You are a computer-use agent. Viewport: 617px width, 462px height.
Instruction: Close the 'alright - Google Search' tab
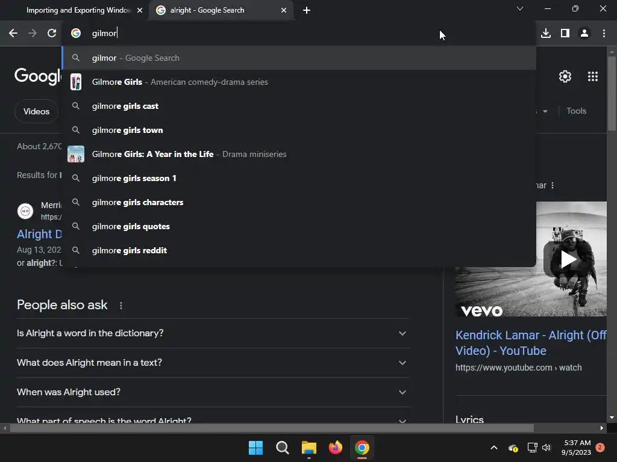click(284, 10)
